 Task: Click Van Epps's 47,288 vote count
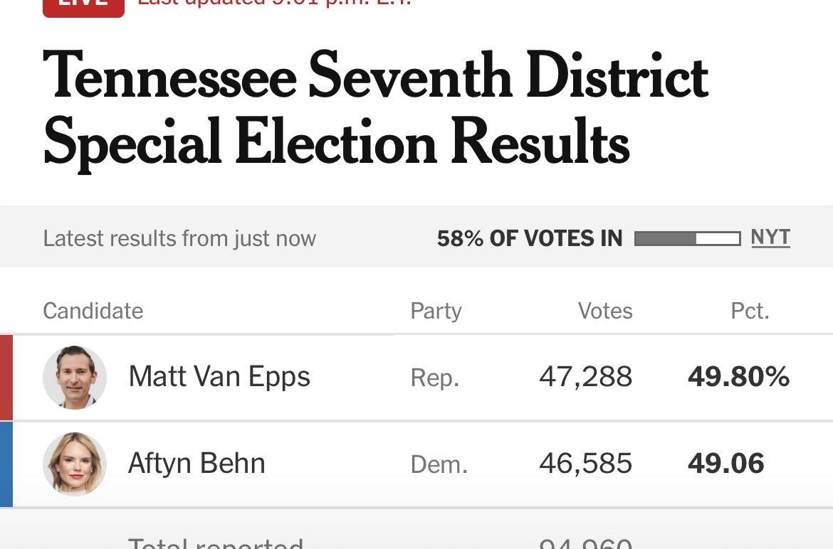[585, 377]
